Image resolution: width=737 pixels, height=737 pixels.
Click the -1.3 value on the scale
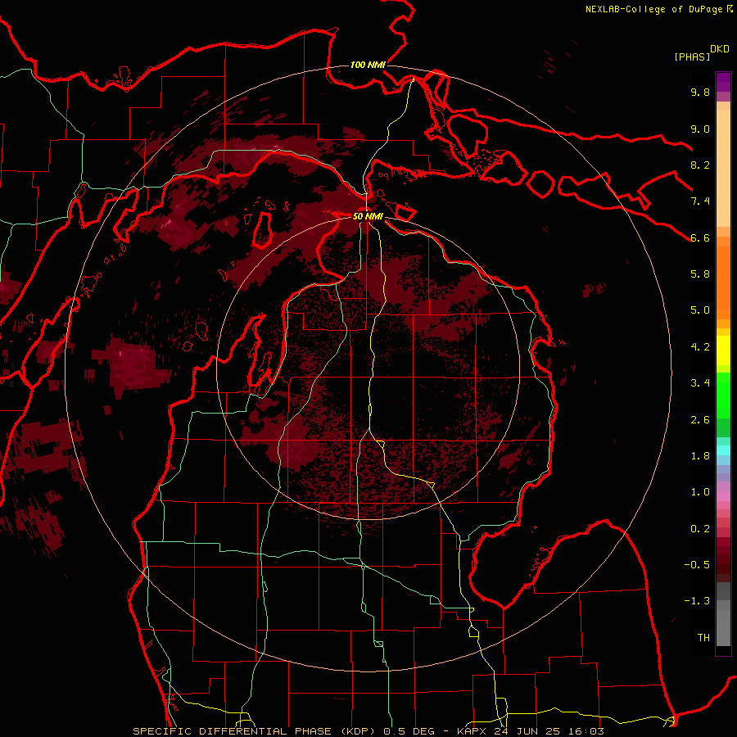(697, 601)
